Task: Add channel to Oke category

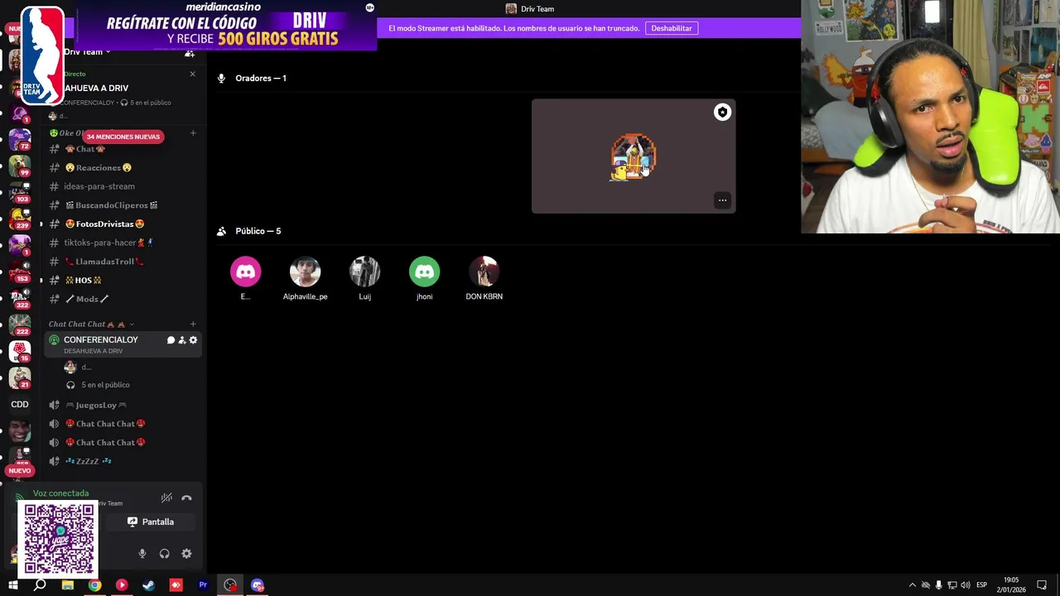Action: click(x=193, y=133)
